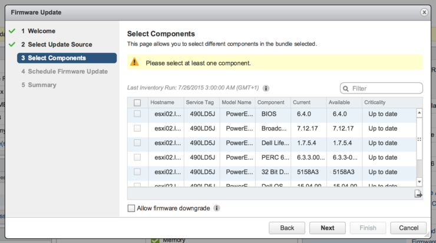Click the yellow warning triangle icon
Image resolution: width=436 pixels, height=243 pixels.
pyautogui.click(x=134, y=62)
